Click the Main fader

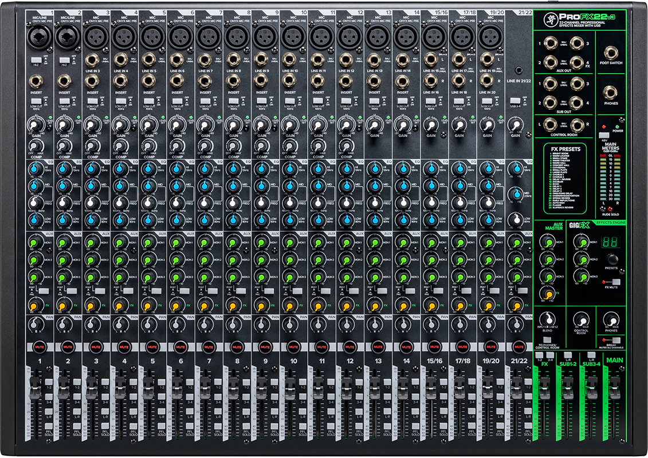(614, 389)
